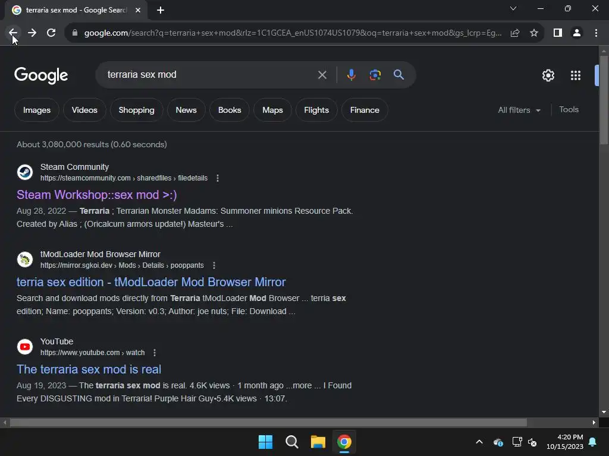Go to Google home via logo
Screen dimensions: 609x456
click(x=41, y=75)
